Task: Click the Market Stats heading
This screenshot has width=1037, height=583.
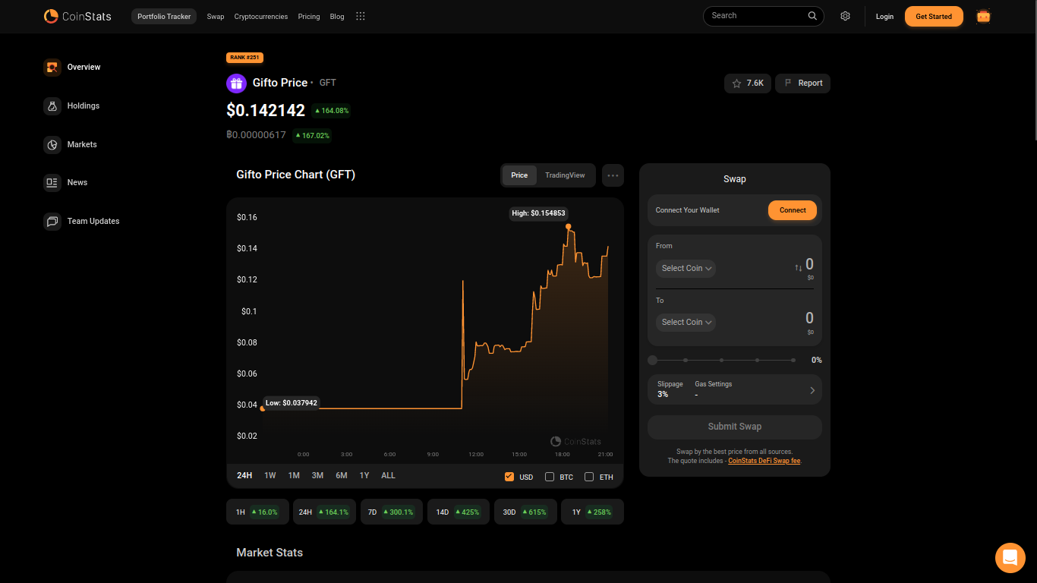Action: pyautogui.click(x=269, y=553)
